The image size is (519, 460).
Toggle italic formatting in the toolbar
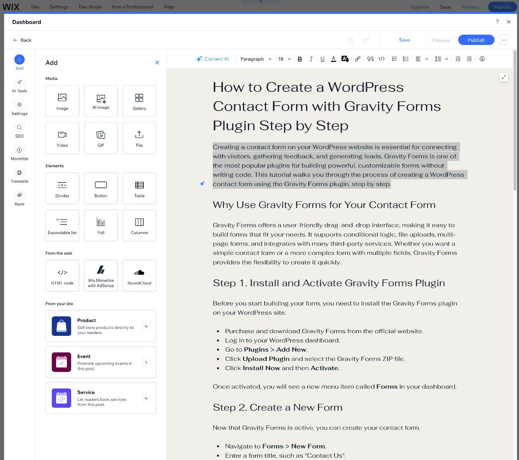pos(311,59)
